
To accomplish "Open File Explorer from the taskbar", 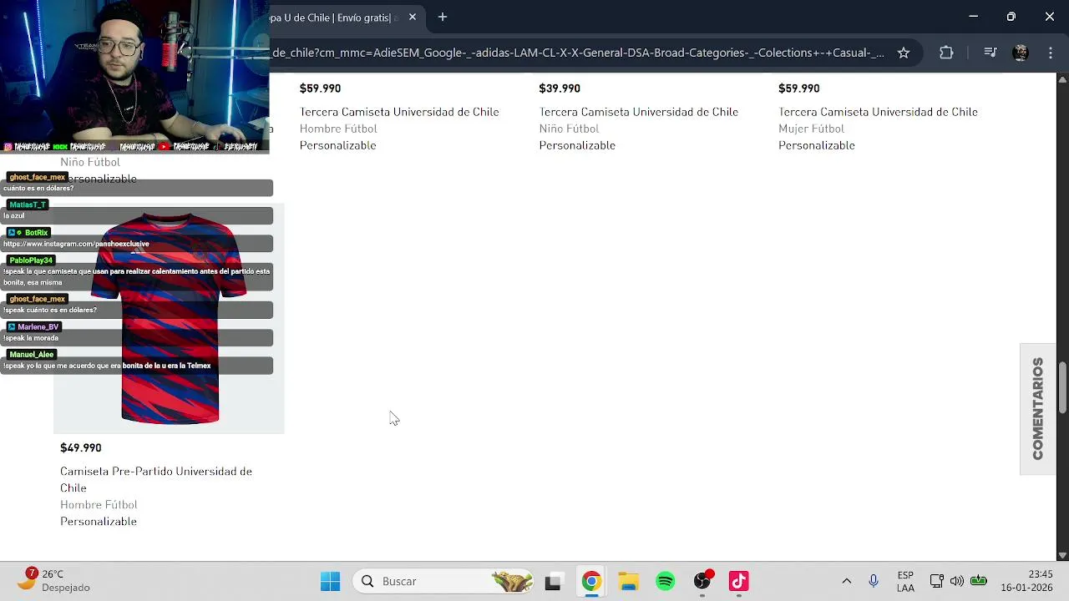I will (628, 582).
